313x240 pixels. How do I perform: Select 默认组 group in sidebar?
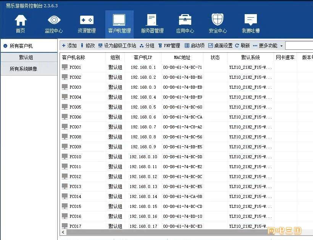(29, 58)
